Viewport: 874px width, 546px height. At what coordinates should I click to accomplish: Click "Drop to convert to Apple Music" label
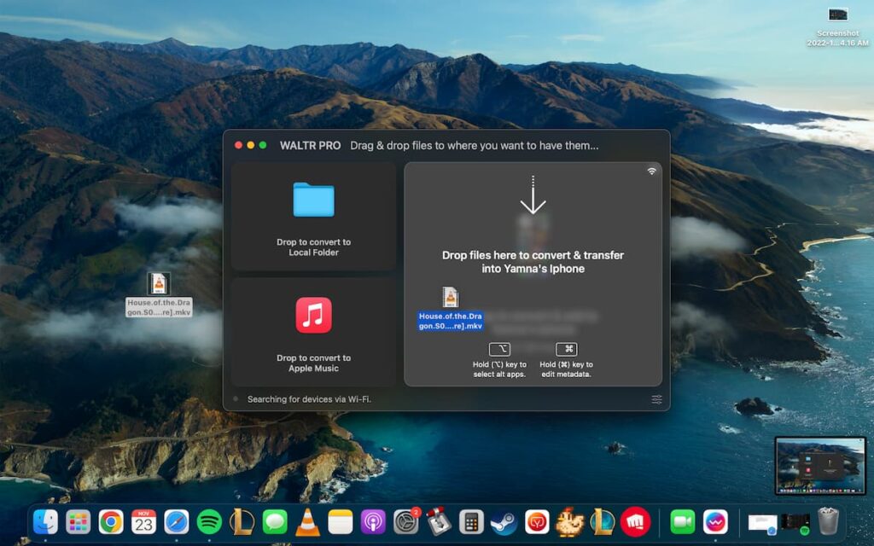point(313,363)
